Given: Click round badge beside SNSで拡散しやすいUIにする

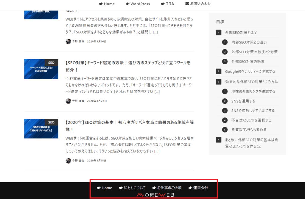Looking at the screenshot, I should pos(225,111).
